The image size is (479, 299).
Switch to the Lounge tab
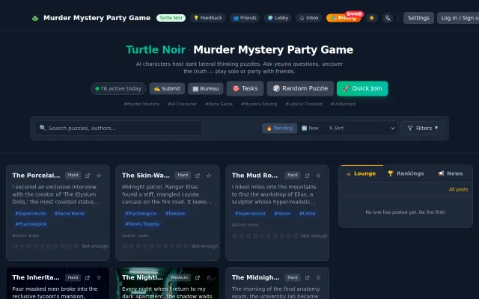point(361,173)
